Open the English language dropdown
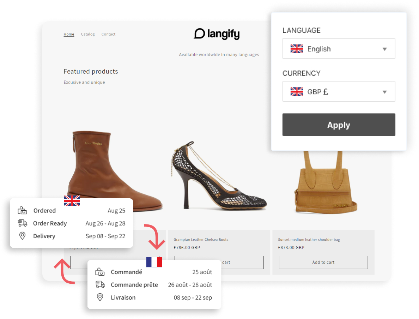Image resolution: width=419 pixels, height=319 pixels. pos(339,49)
